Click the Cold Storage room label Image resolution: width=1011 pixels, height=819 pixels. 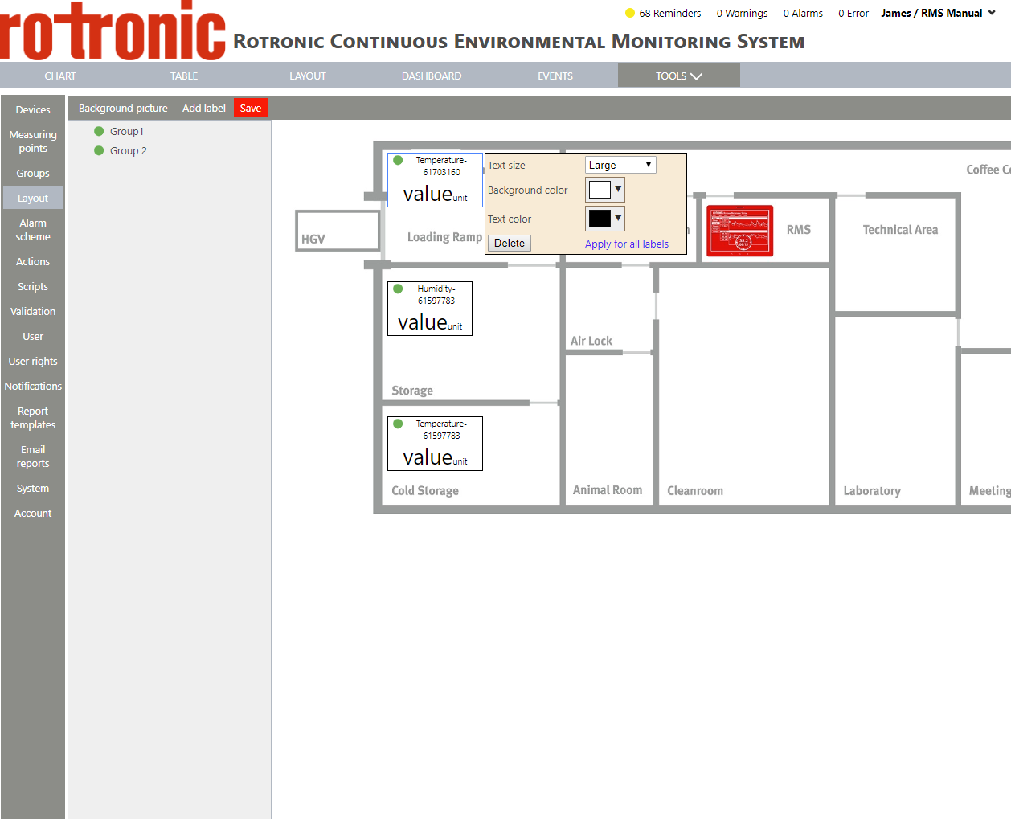coord(425,490)
